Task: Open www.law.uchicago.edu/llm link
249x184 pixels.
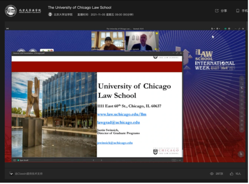Action: tap(122, 114)
